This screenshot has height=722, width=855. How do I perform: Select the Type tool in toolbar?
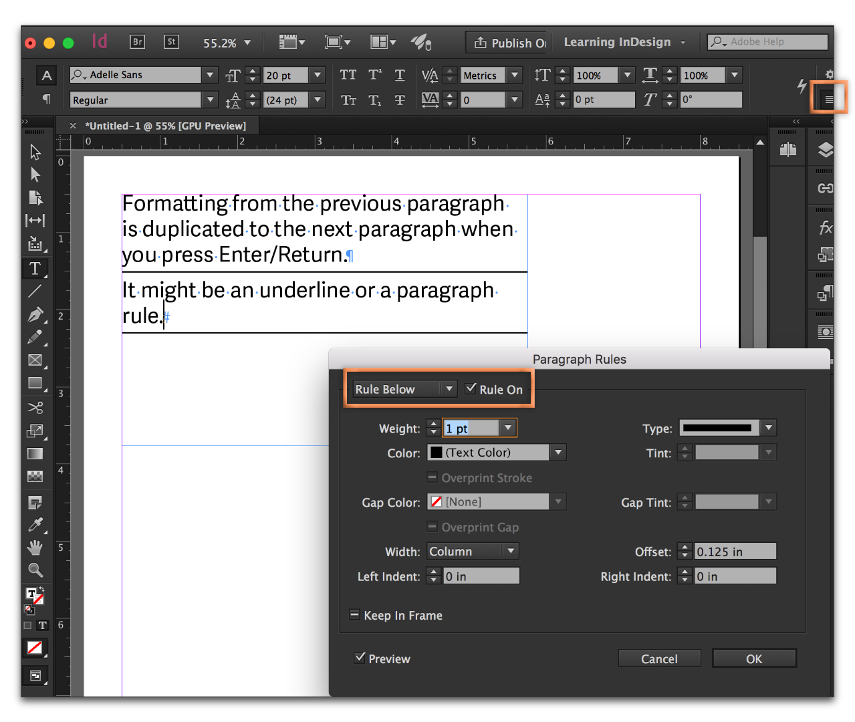(35, 269)
